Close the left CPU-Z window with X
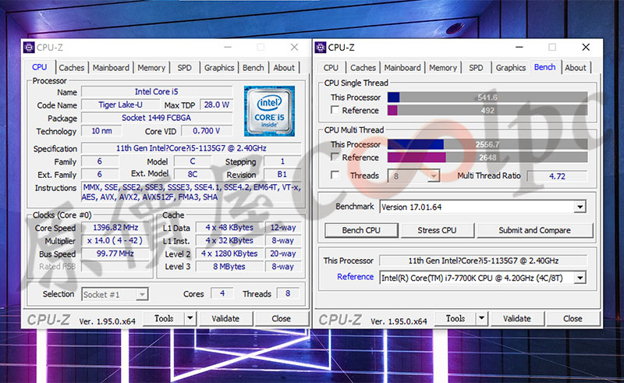The image size is (624, 383). 294,47
